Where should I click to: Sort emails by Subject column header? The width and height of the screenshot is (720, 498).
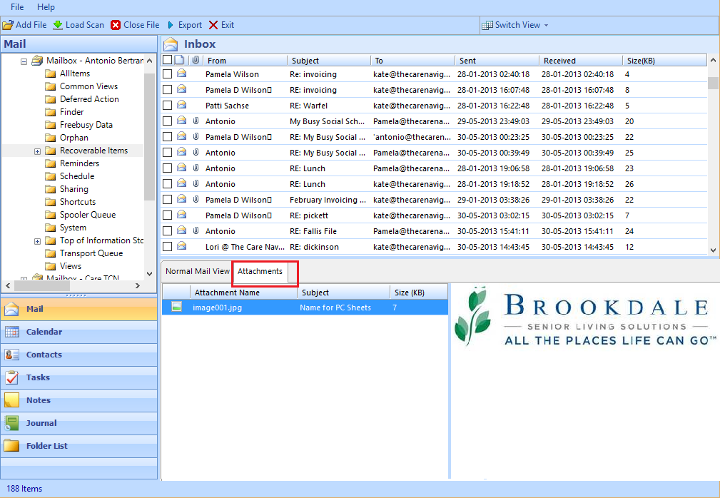(329, 60)
